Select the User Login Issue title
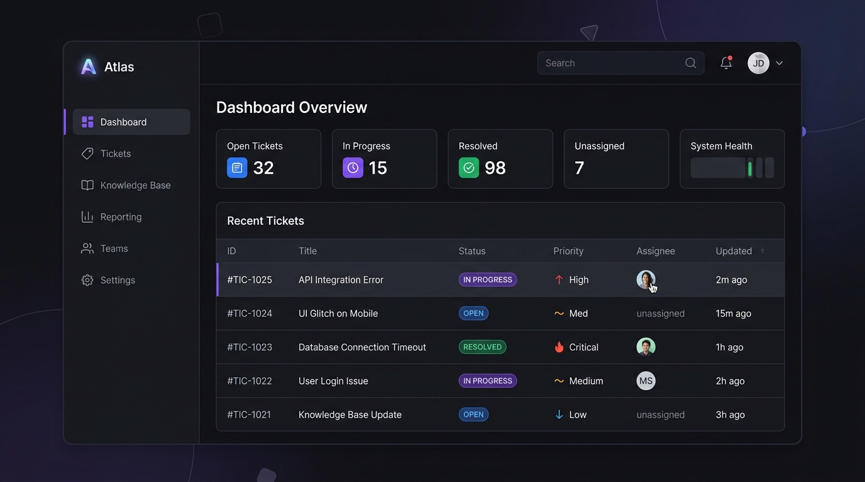 click(333, 381)
